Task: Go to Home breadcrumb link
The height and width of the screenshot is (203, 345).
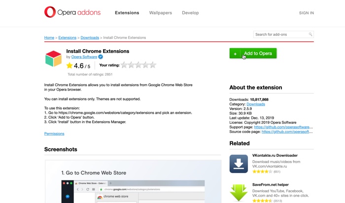Action: pyautogui.click(x=49, y=37)
